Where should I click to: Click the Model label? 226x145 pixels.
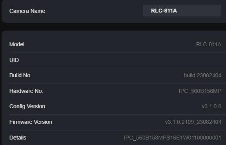tap(17, 44)
